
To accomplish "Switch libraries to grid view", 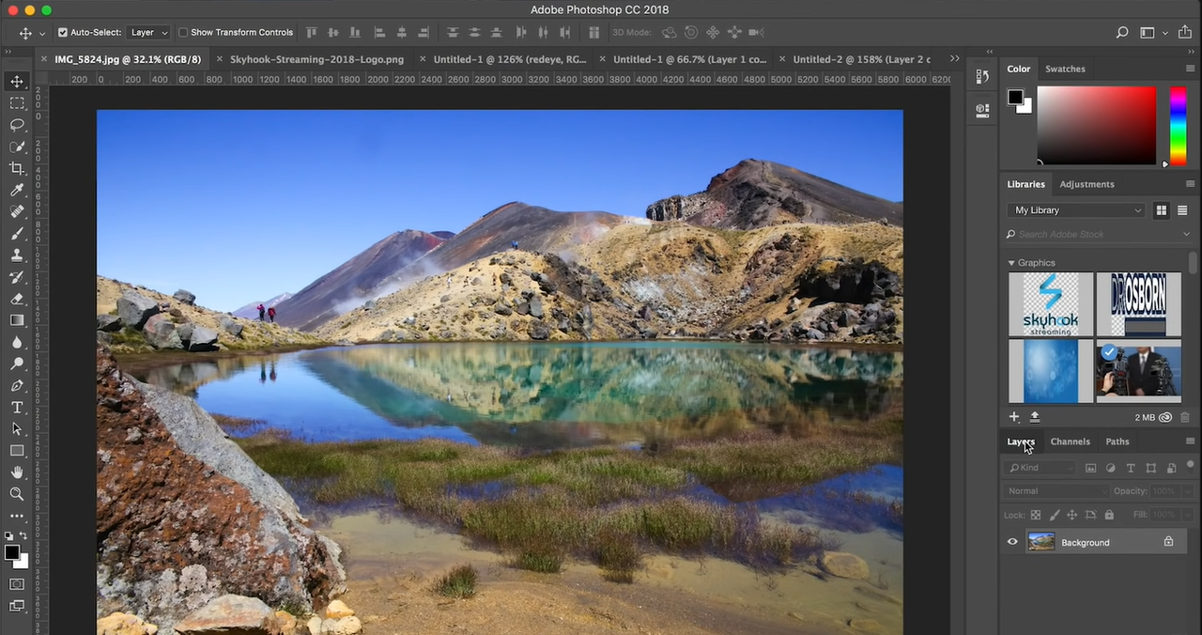I will 1162,210.
